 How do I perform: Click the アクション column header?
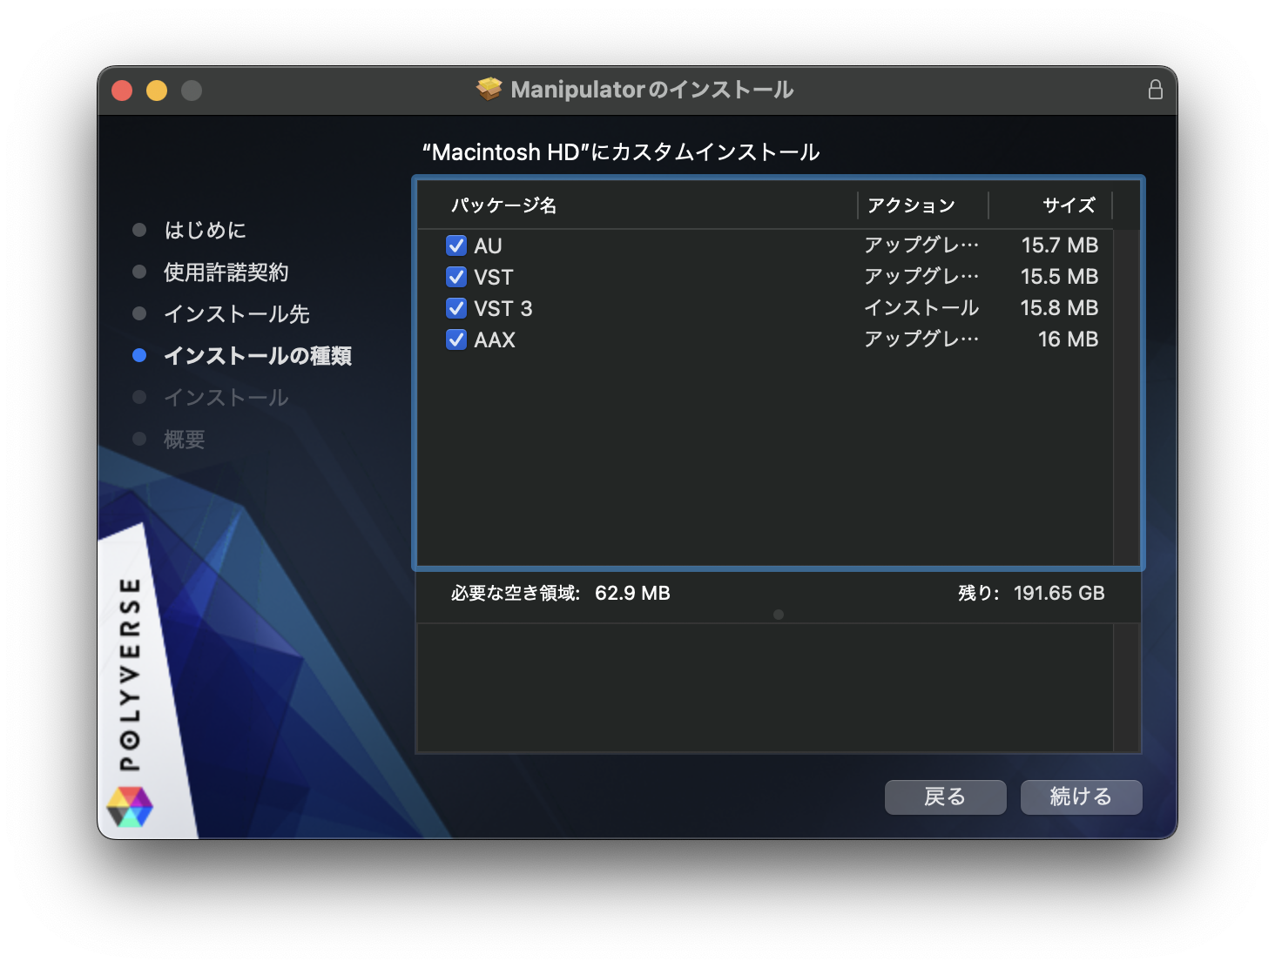click(x=912, y=205)
